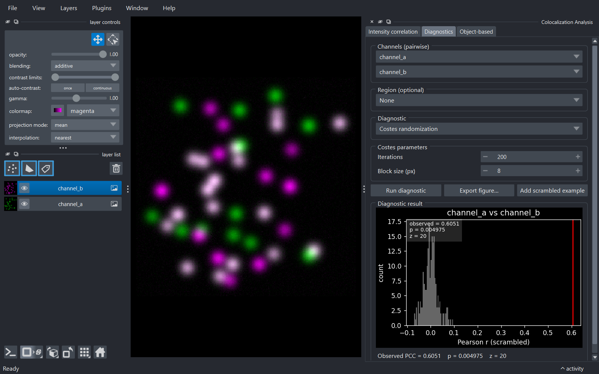The height and width of the screenshot is (374, 599).
Task: Click the channel_b layer thumbnail
Action: 10,188
